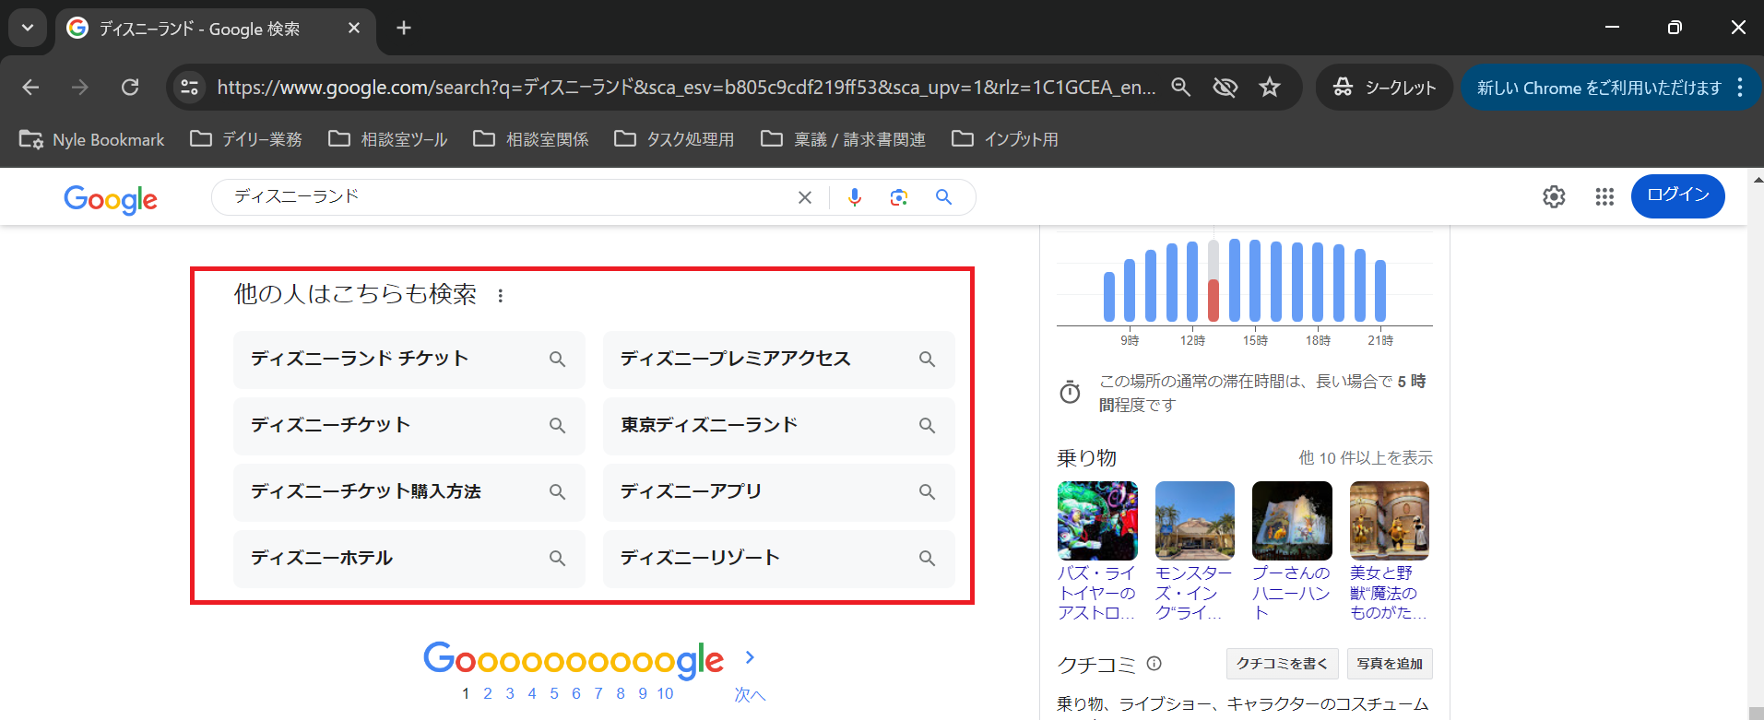The image size is (1764, 720).
Task: Open バズ・ライトイヤーのアストロ ride thumbnail
Action: 1097,521
